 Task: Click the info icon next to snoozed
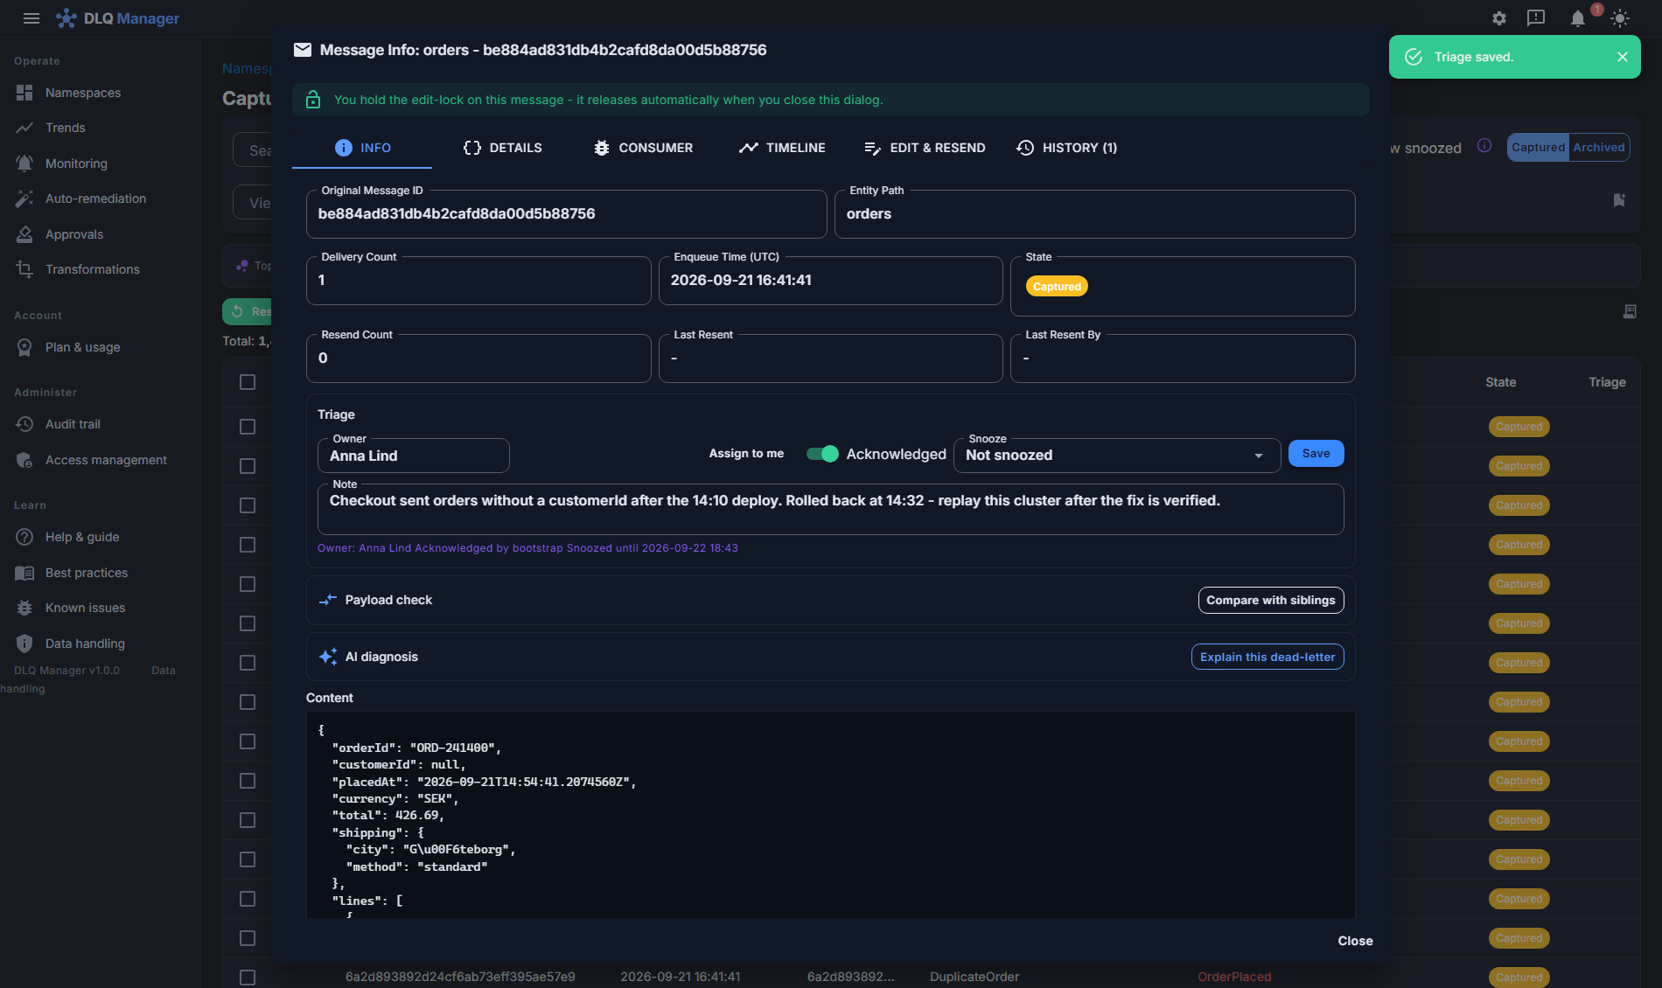pyautogui.click(x=1484, y=145)
